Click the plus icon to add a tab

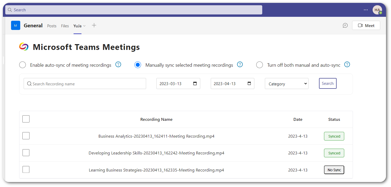94,25
